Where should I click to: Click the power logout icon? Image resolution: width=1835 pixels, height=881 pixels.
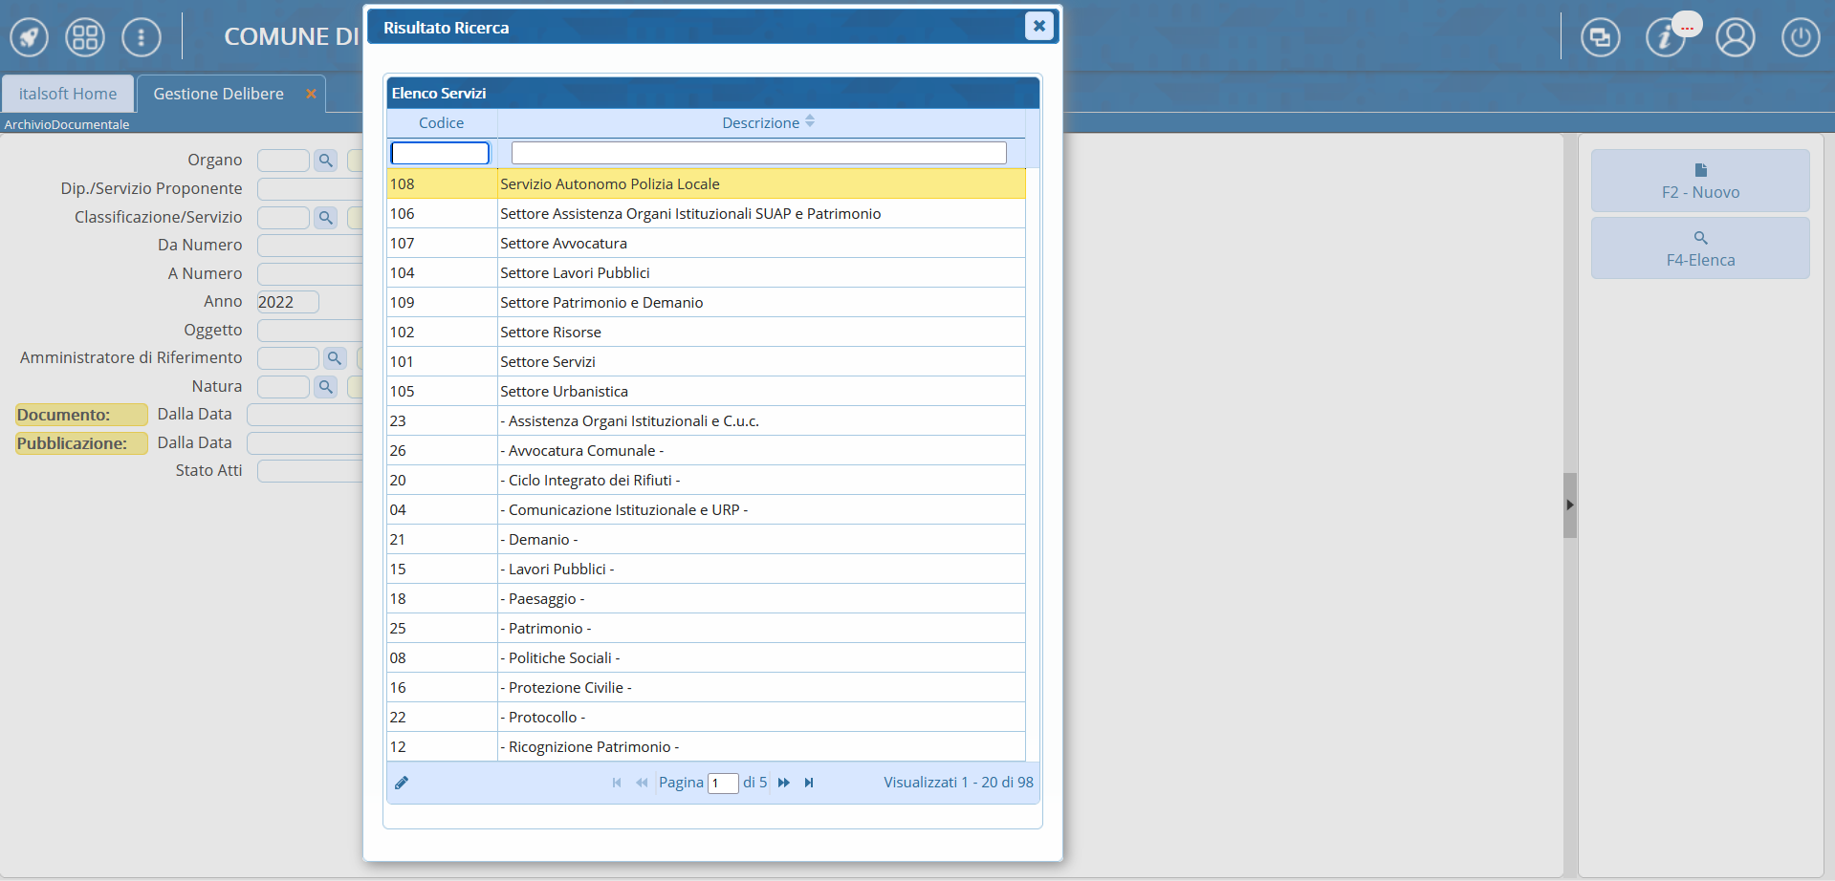click(x=1800, y=38)
